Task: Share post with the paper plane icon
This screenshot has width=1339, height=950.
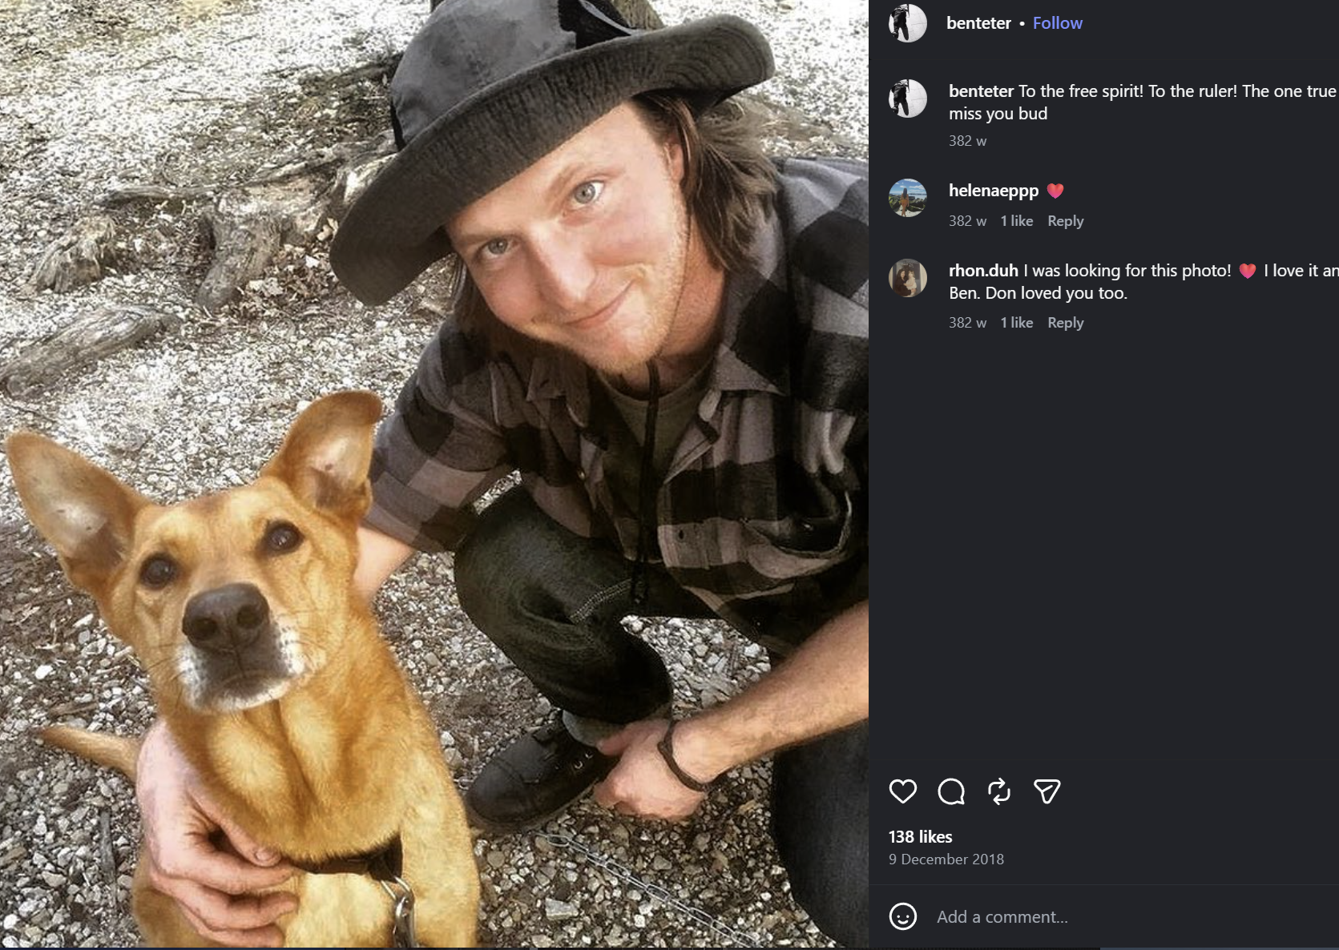Action: point(1047,791)
